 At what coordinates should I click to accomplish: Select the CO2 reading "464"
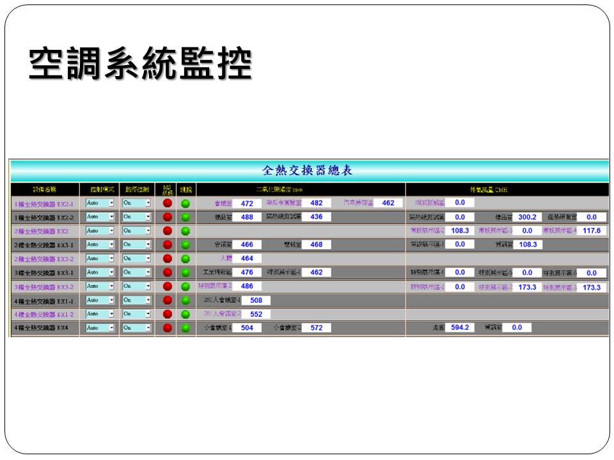coord(247,259)
